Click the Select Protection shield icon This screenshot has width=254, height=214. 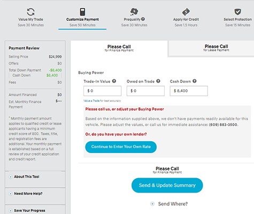(237, 12)
